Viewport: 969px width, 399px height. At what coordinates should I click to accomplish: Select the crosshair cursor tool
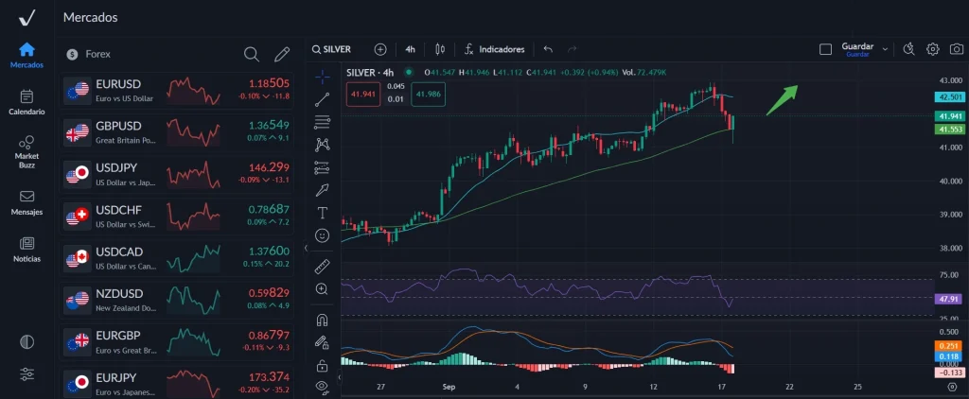tap(322, 77)
